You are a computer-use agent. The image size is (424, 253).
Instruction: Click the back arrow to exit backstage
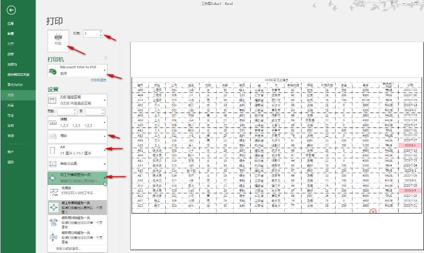point(12,10)
